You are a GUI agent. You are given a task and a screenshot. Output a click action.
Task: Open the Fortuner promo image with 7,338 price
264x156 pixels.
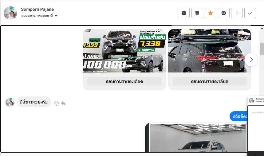(124, 51)
